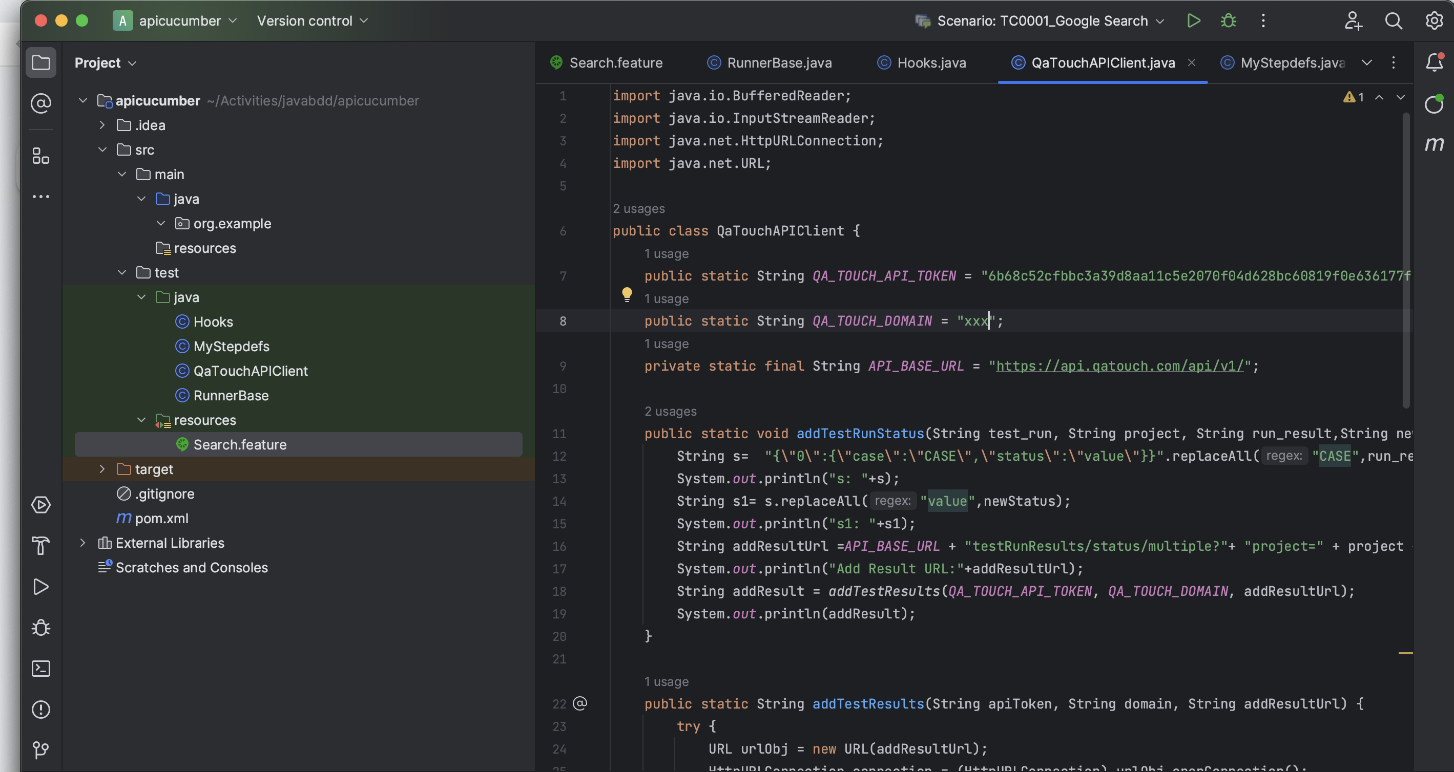Switch to the Hooks.java tab

coord(921,62)
